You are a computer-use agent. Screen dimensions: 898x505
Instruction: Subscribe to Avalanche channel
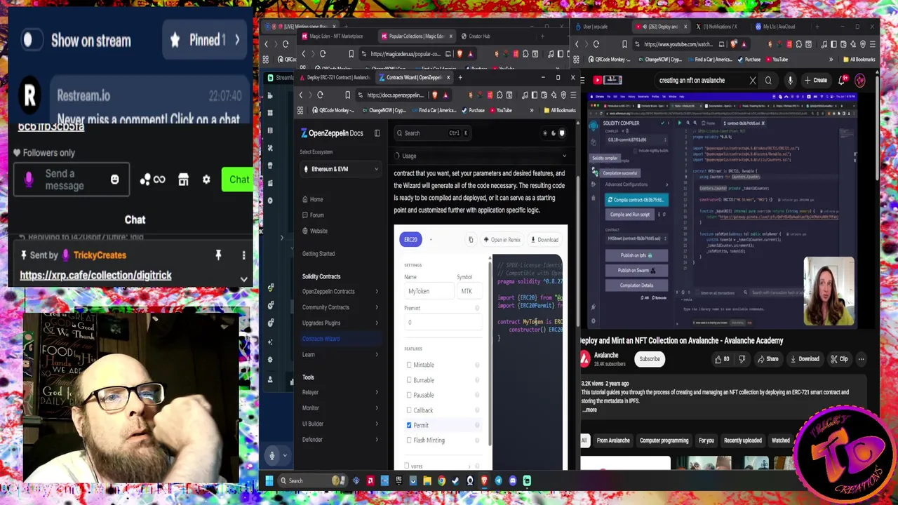point(649,359)
